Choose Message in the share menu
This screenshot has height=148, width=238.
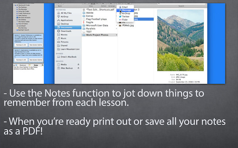125,10
